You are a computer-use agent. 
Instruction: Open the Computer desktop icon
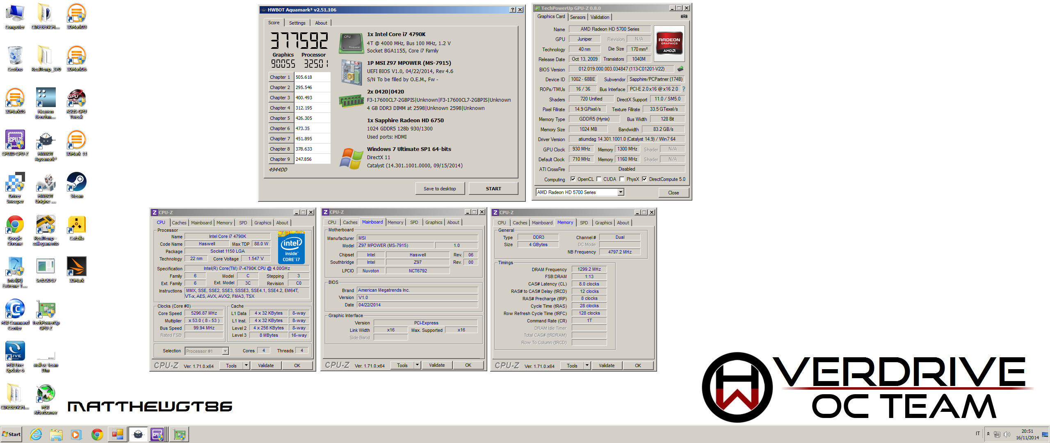coord(15,16)
